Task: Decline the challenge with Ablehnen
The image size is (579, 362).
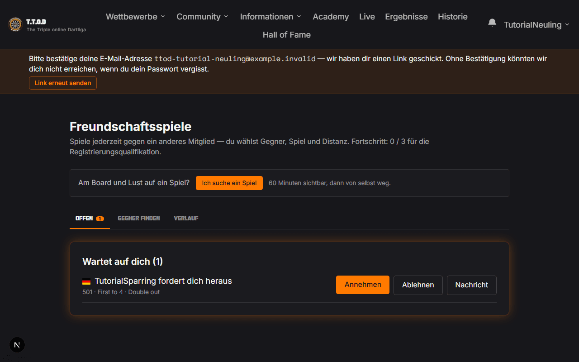Action: point(418,285)
